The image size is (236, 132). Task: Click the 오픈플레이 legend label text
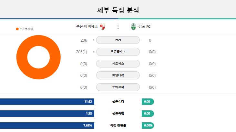click(x=26, y=29)
